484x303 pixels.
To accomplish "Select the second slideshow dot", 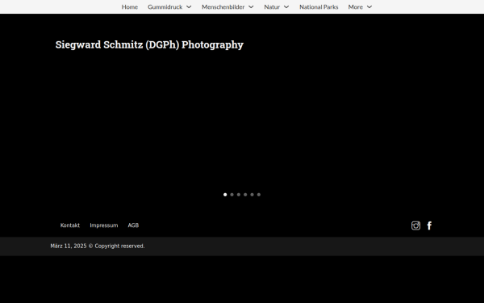I will pos(232,195).
